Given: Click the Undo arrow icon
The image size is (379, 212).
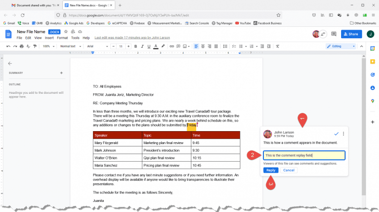Looking at the screenshot, I should [8, 46].
